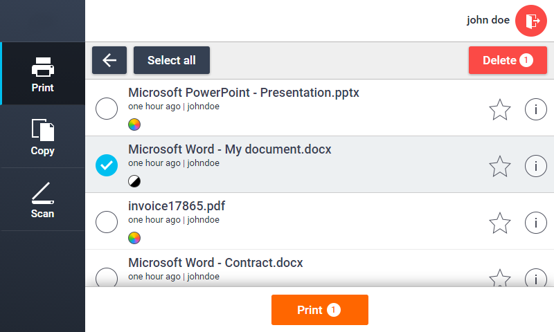Mark My document.docx as favorite

click(499, 166)
